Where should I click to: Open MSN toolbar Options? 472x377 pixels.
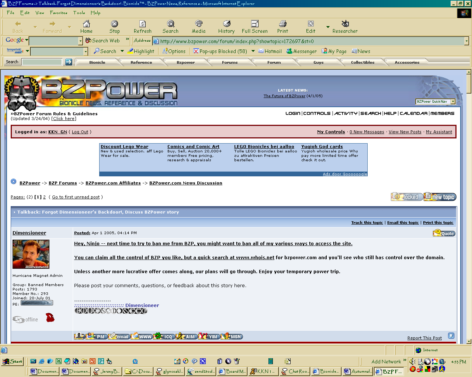(x=174, y=51)
